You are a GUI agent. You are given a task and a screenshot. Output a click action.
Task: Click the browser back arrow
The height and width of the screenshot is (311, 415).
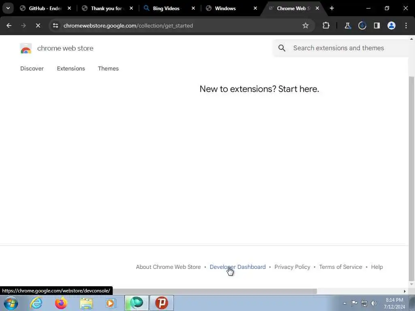9,26
